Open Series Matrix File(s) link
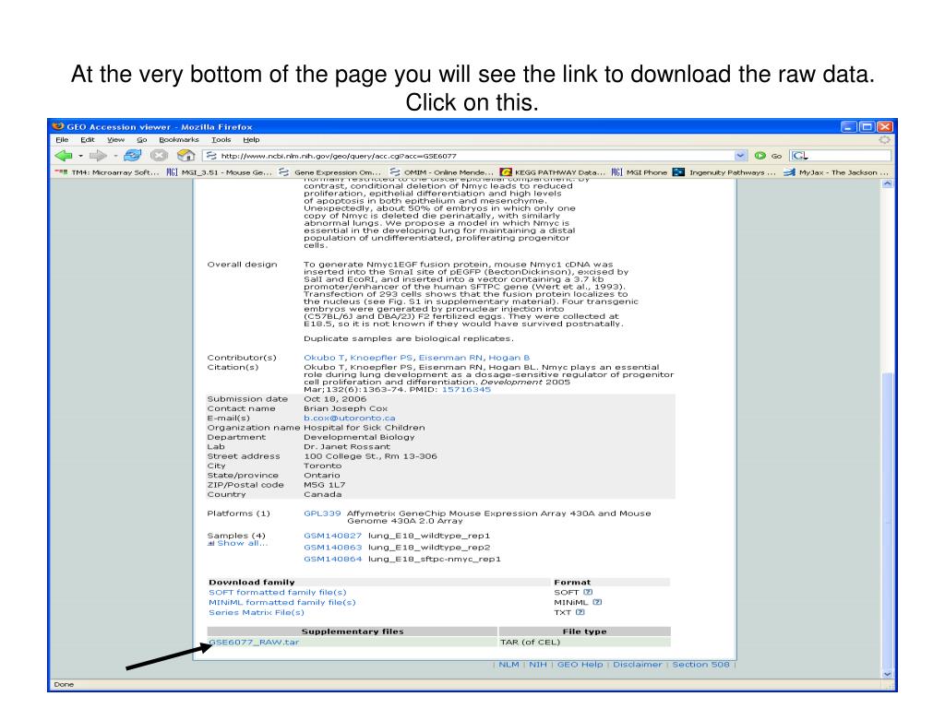This screenshot has height=708, width=945. pos(257,612)
